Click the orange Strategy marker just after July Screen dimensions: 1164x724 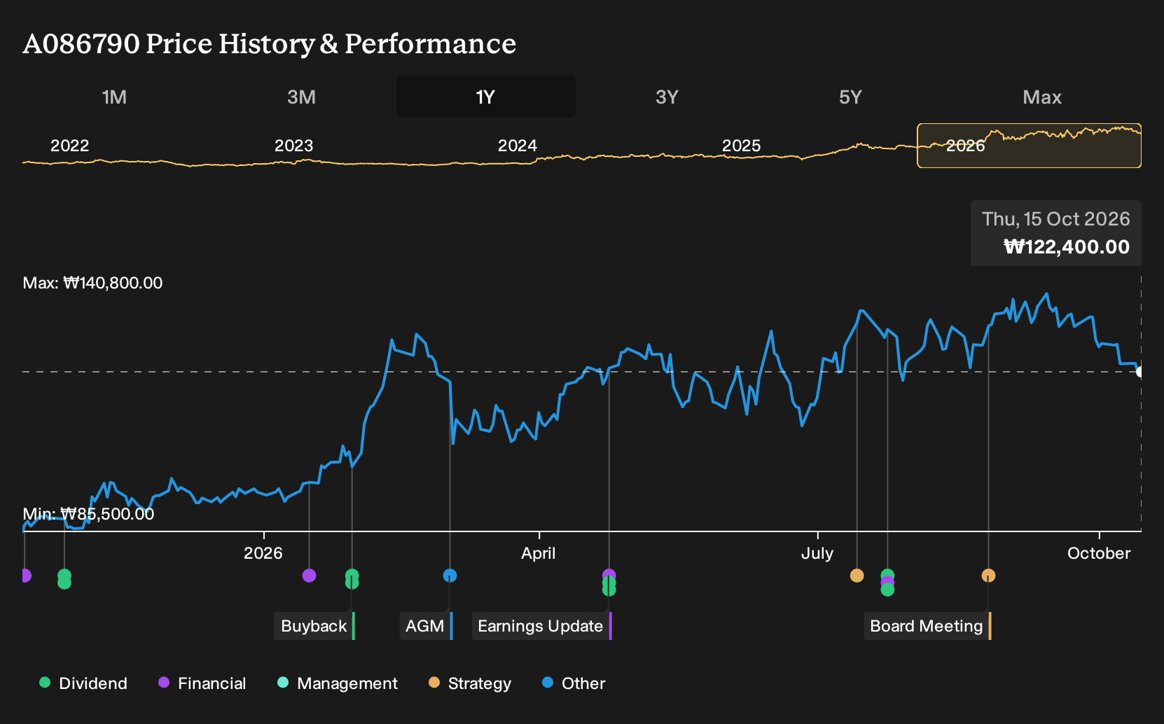(857, 576)
